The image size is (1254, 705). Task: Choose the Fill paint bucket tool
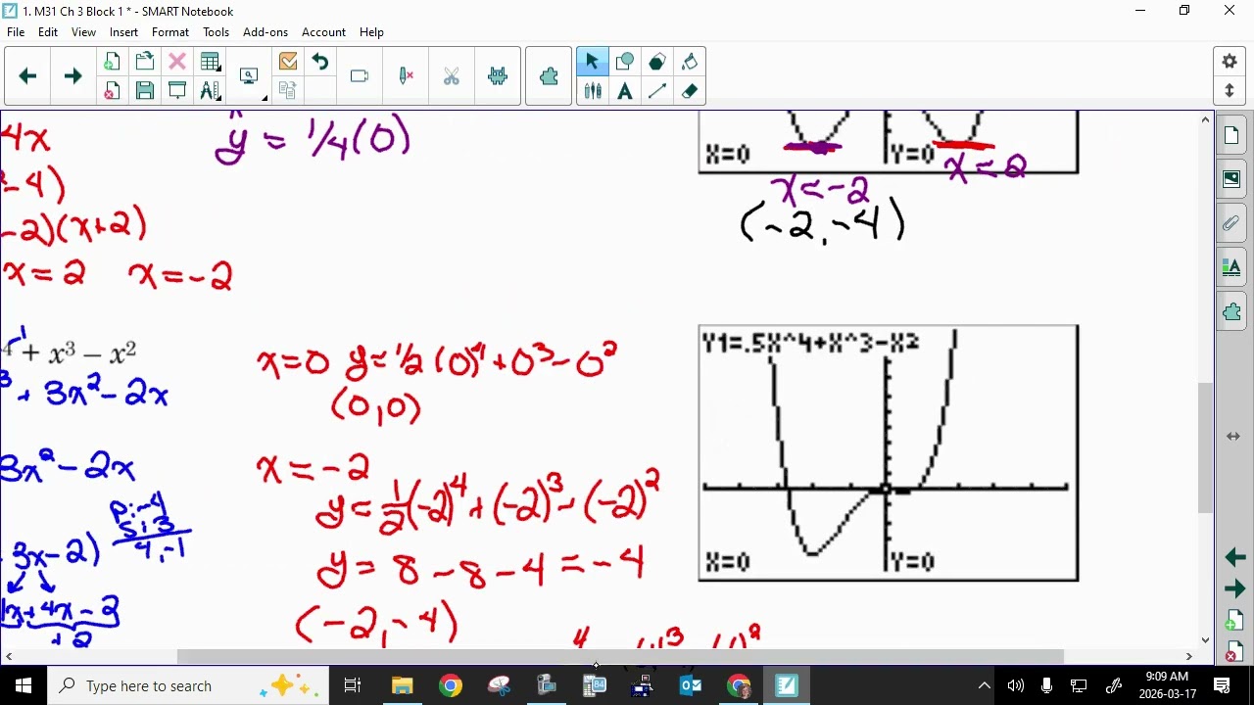tap(690, 62)
